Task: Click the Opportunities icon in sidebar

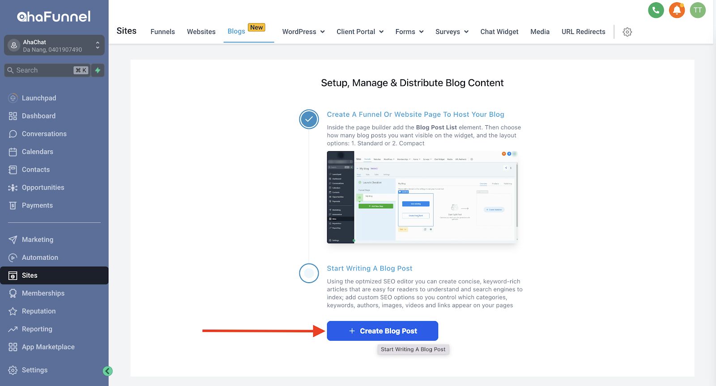Action: click(x=13, y=187)
